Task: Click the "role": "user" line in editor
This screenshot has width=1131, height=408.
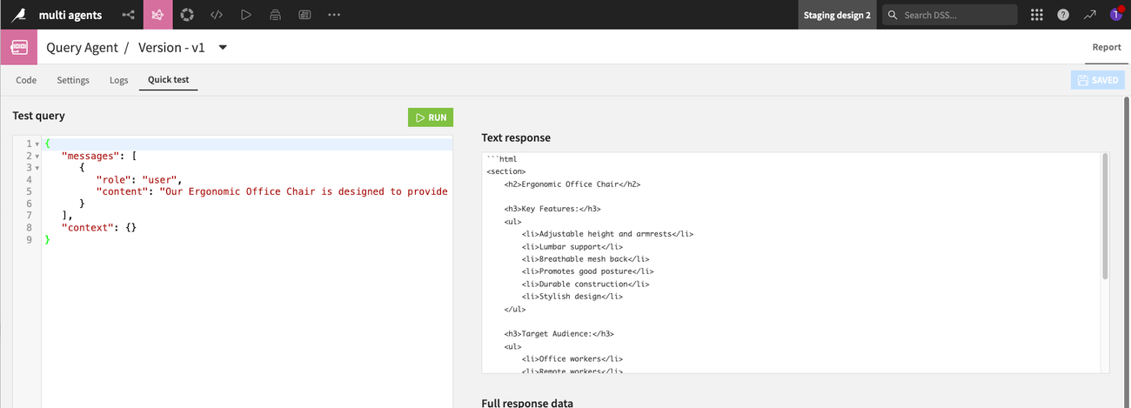Action: coord(139,179)
